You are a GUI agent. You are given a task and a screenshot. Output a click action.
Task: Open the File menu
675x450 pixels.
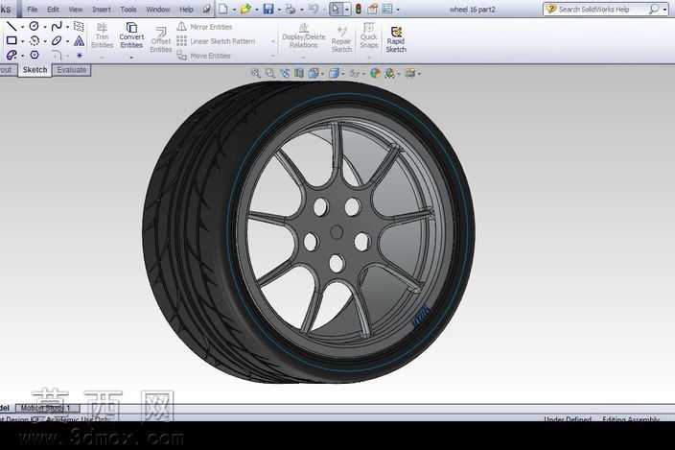[x=33, y=9]
